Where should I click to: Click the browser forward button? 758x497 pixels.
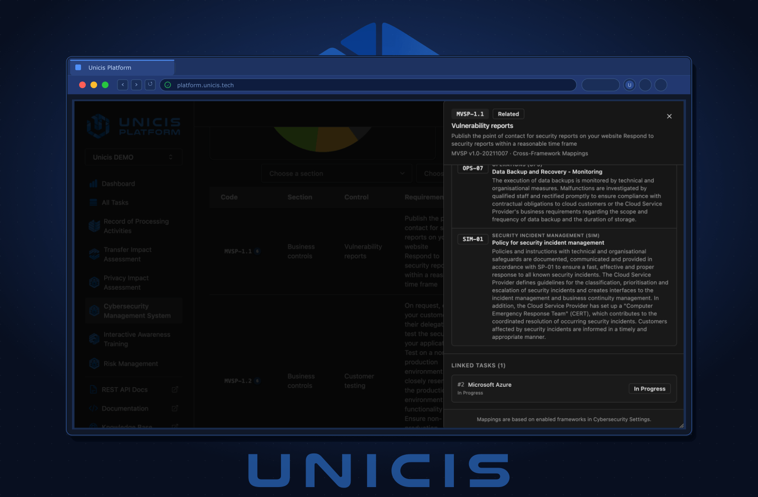point(136,85)
